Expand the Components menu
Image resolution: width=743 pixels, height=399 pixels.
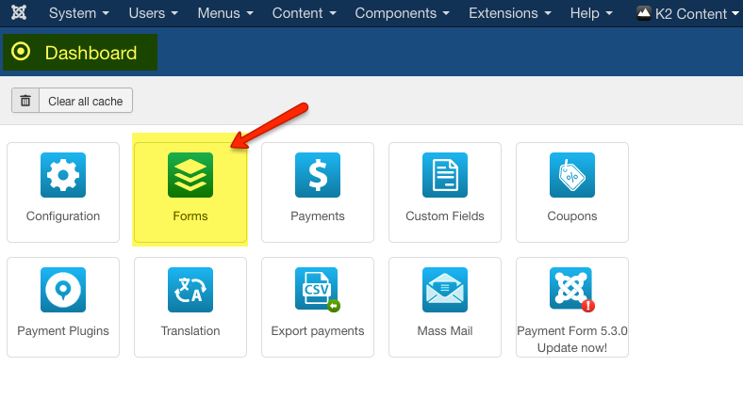[x=403, y=13]
